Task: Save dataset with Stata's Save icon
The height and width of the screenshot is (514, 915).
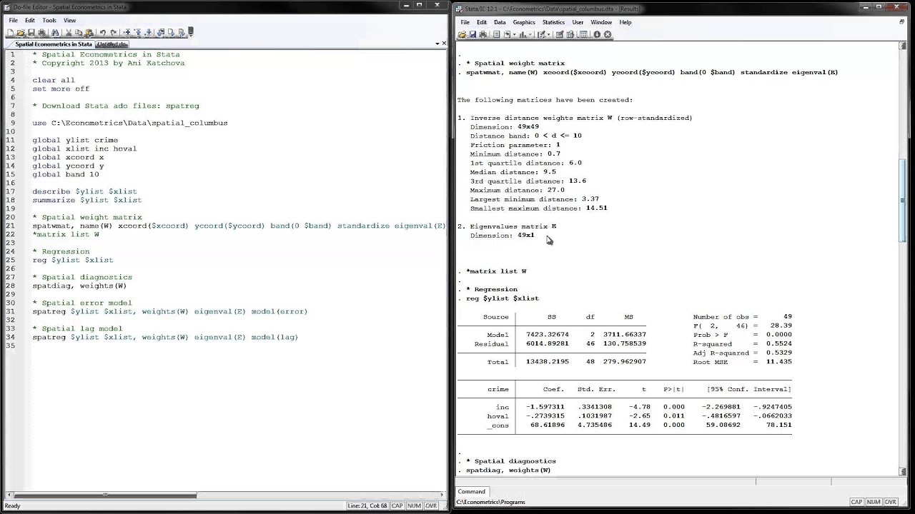Action: [x=473, y=34]
